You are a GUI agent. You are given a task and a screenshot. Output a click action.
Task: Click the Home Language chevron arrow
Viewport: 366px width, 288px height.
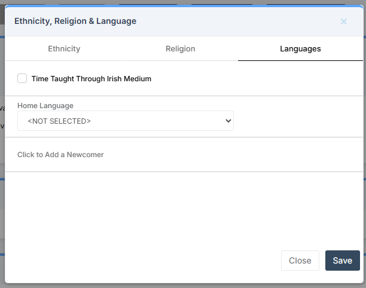click(x=228, y=121)
